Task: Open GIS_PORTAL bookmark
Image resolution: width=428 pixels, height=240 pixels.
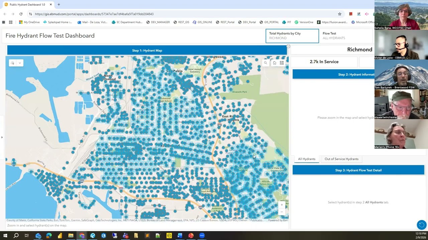Action: (x=269, y=22)
